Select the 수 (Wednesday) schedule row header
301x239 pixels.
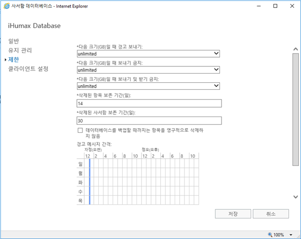80,192
